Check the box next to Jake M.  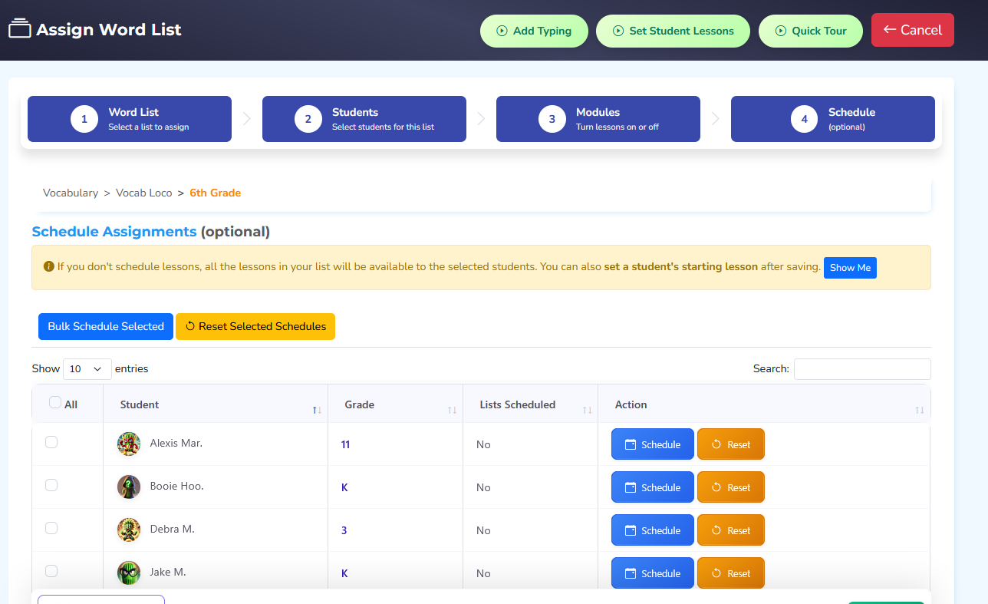(x=51, y=571)
